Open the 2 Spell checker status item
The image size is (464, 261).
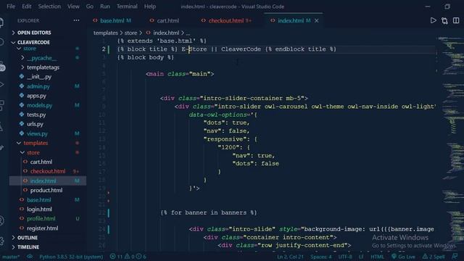(434, 257)
